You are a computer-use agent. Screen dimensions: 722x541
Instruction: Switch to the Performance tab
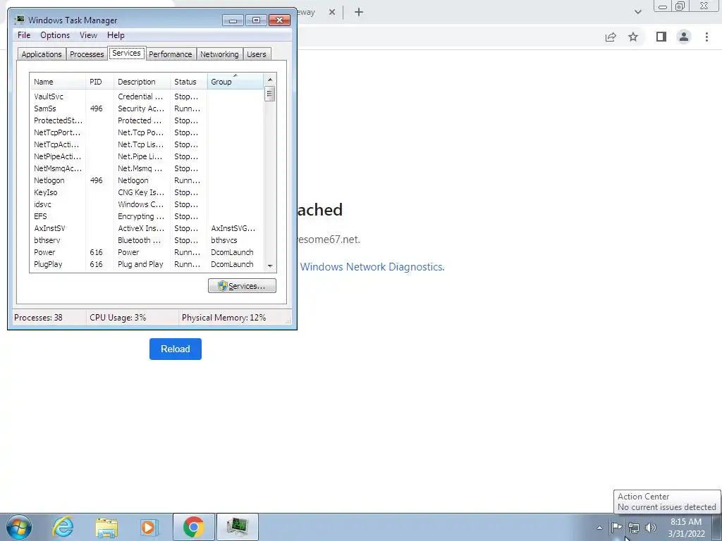[x=171, y=54]
